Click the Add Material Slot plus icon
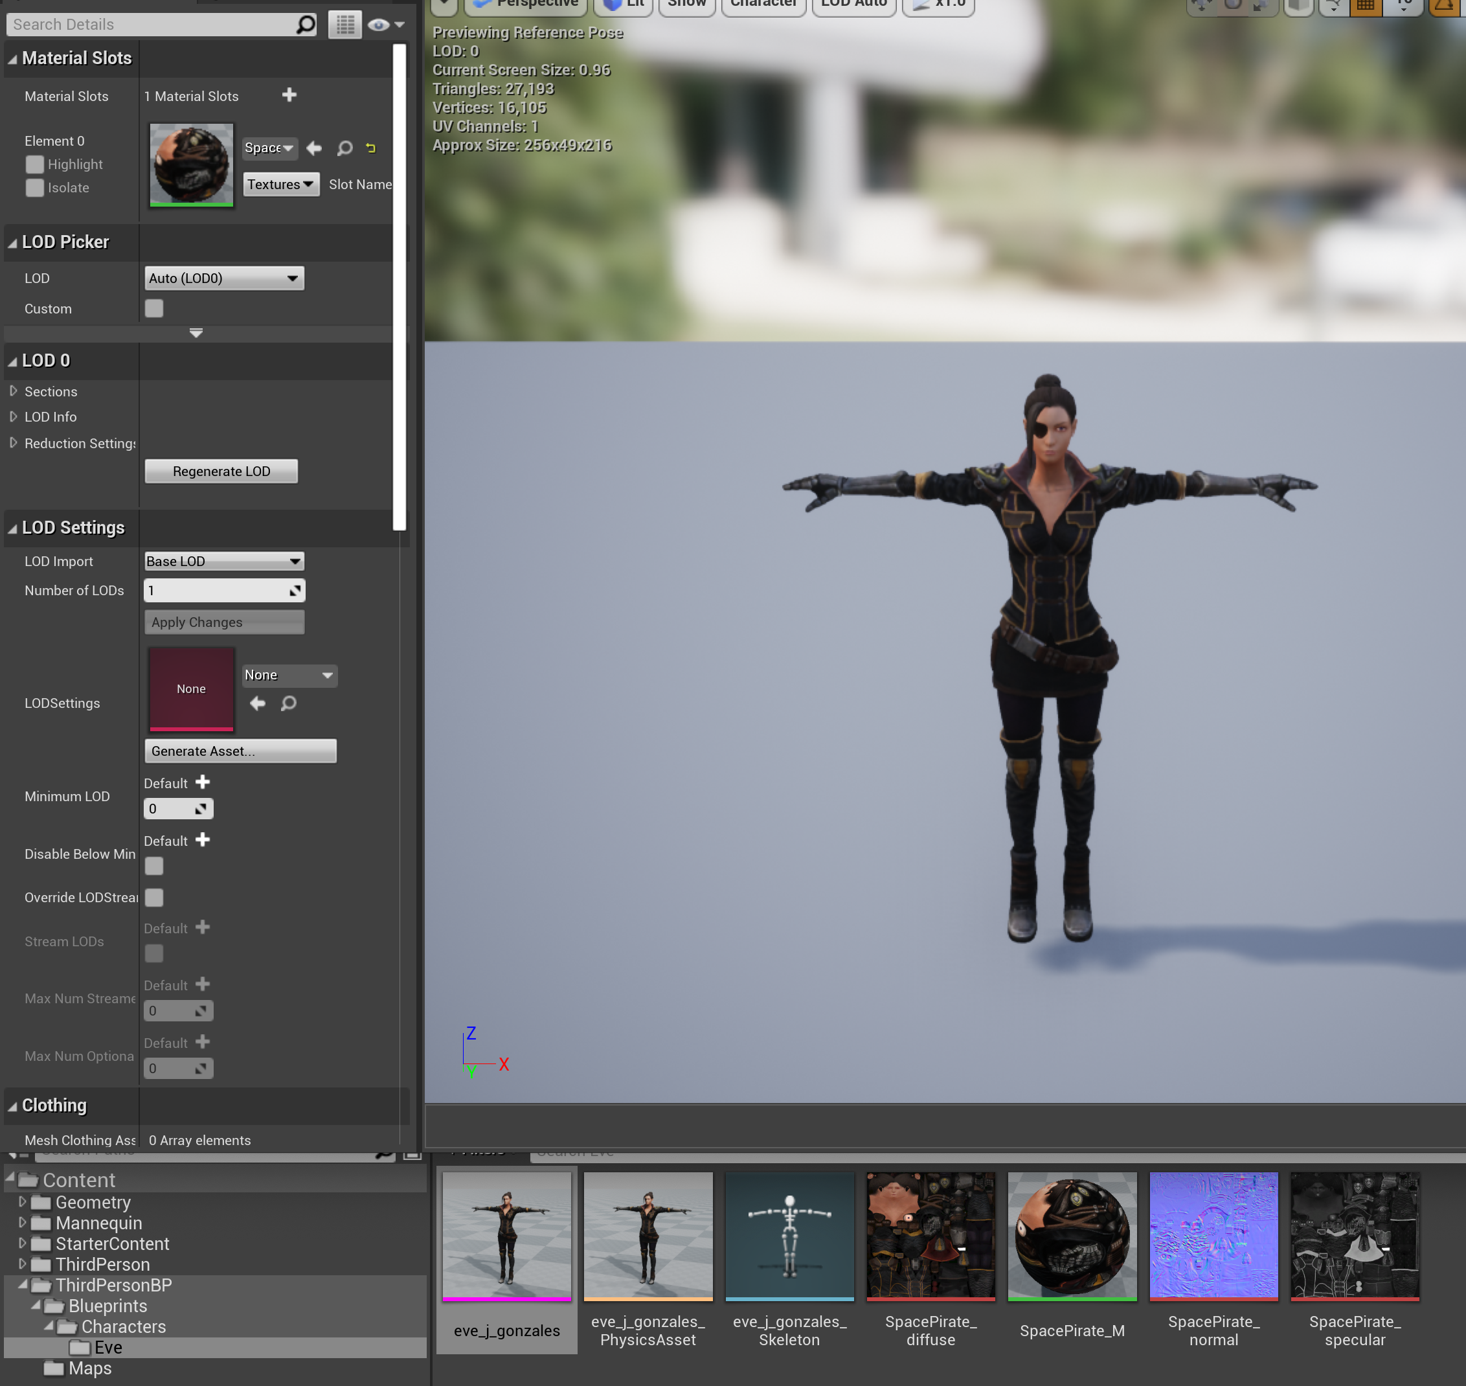This screenshot has height=1386, width=1466. click(289, 95)
